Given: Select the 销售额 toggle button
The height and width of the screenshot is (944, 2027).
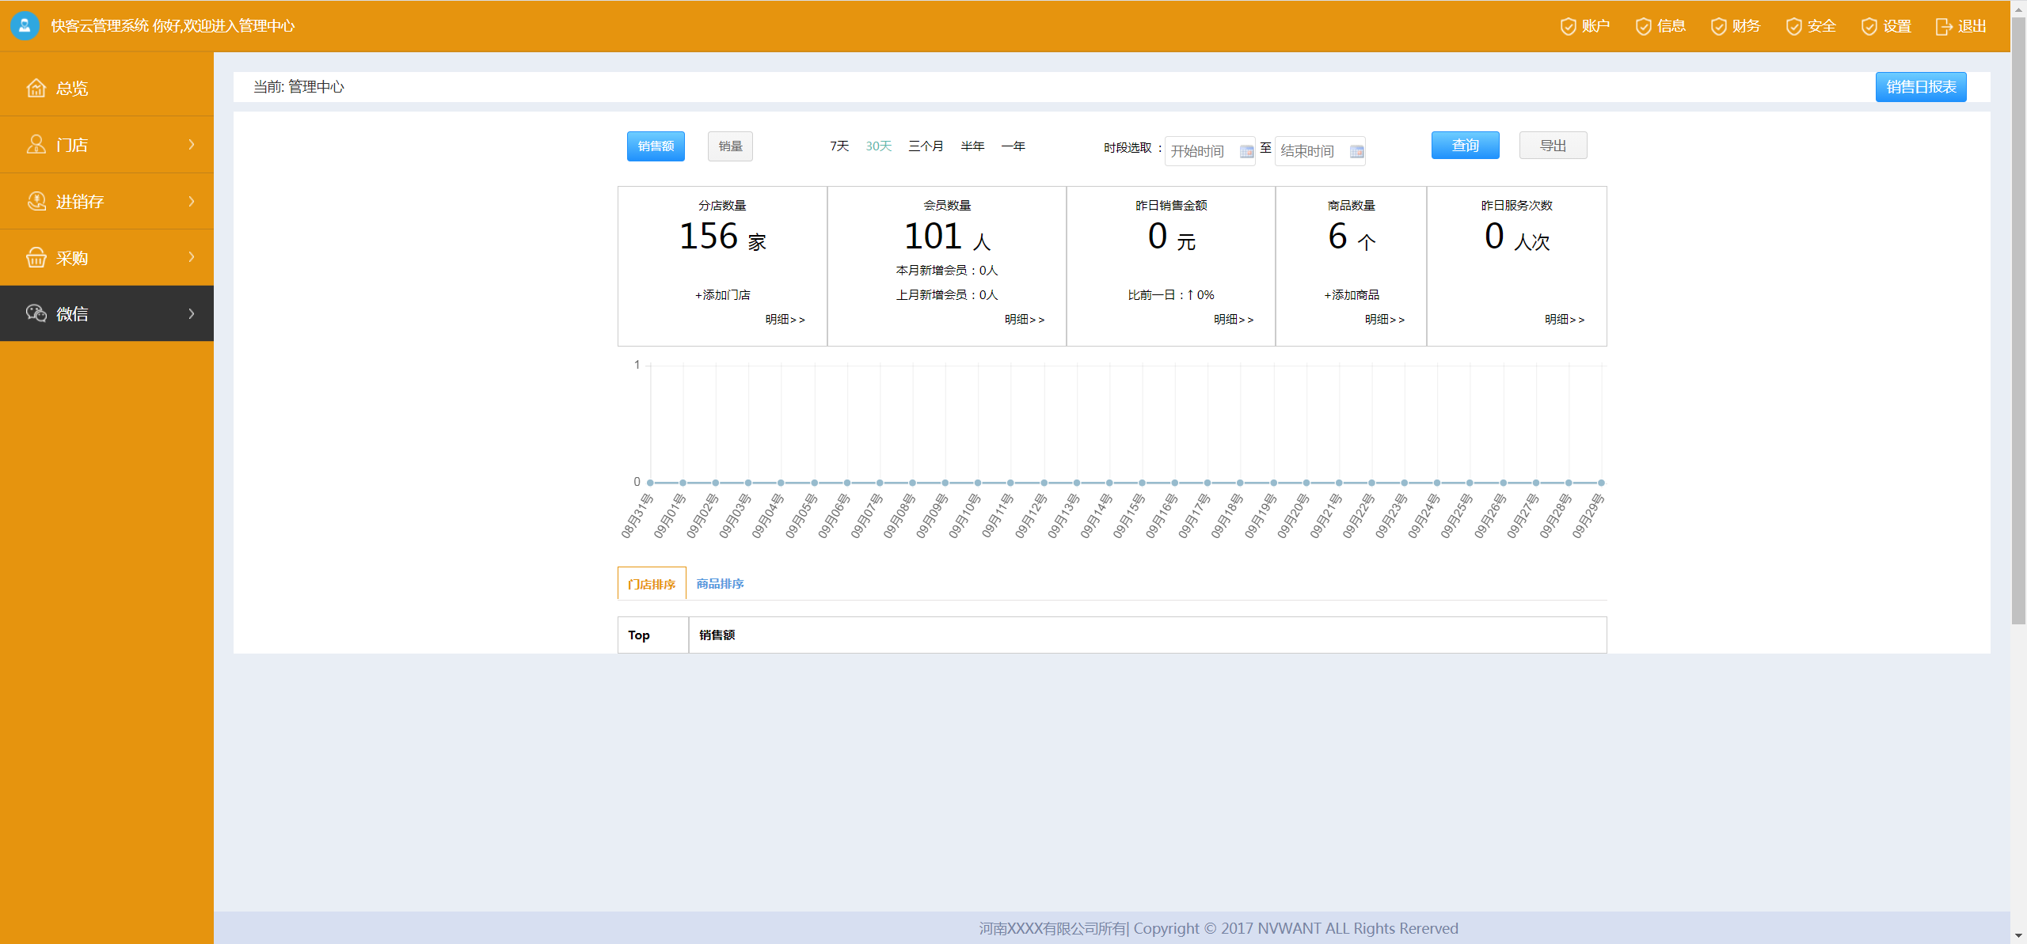Looking at the screenshot, I should (656, 146).
